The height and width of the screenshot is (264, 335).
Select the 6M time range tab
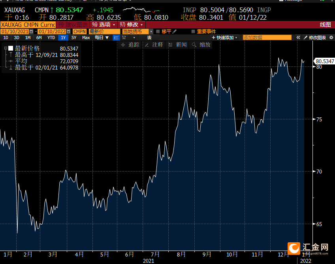click(x=39, y=38)
